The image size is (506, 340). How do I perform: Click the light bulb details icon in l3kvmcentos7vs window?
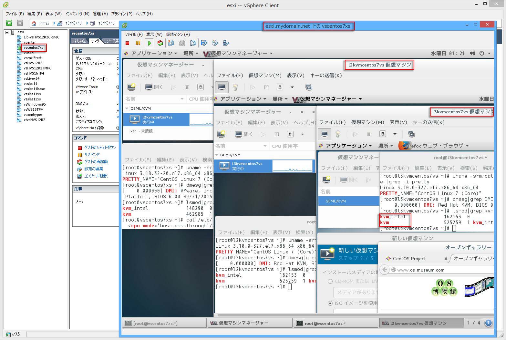pos(338,134)
